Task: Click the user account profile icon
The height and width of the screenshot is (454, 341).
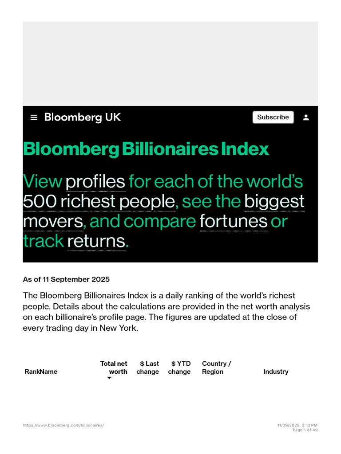Action: [x=306, y=117]
